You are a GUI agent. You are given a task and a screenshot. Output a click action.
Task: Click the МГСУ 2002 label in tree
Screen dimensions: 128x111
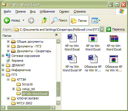[x=24, y=103]
